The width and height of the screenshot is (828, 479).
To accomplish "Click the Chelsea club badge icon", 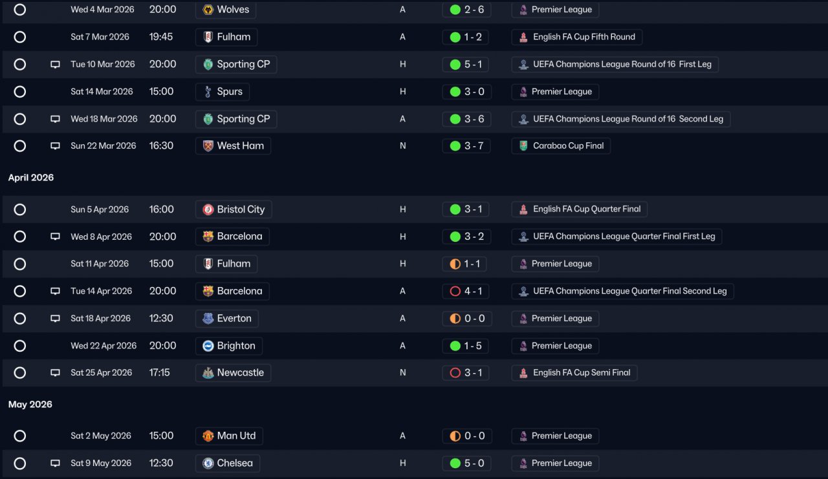I will coord(208,463).
